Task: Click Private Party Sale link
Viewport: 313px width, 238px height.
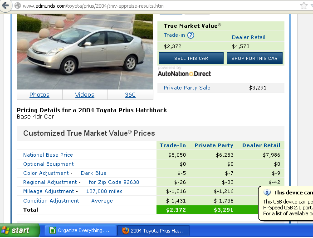Action: point(187,88)
